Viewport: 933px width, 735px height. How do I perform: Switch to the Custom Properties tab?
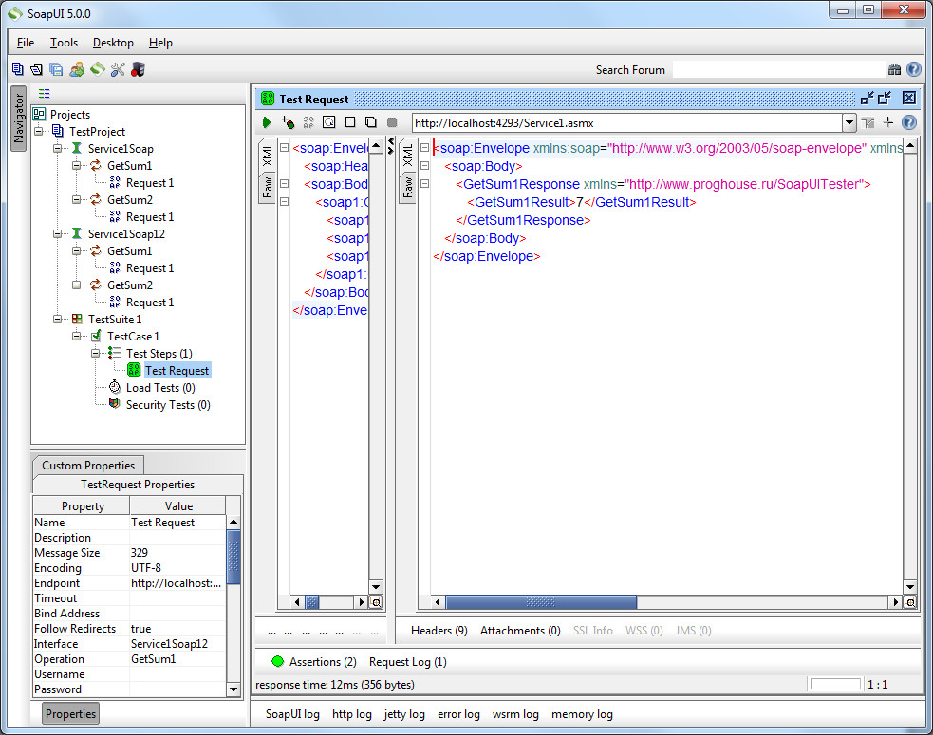[88, 465]
